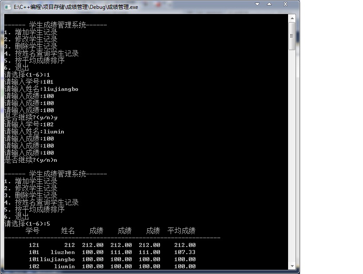Click the scrollbar down arrow
Screen dimensions: 363x274
click(x=292, y=266)
